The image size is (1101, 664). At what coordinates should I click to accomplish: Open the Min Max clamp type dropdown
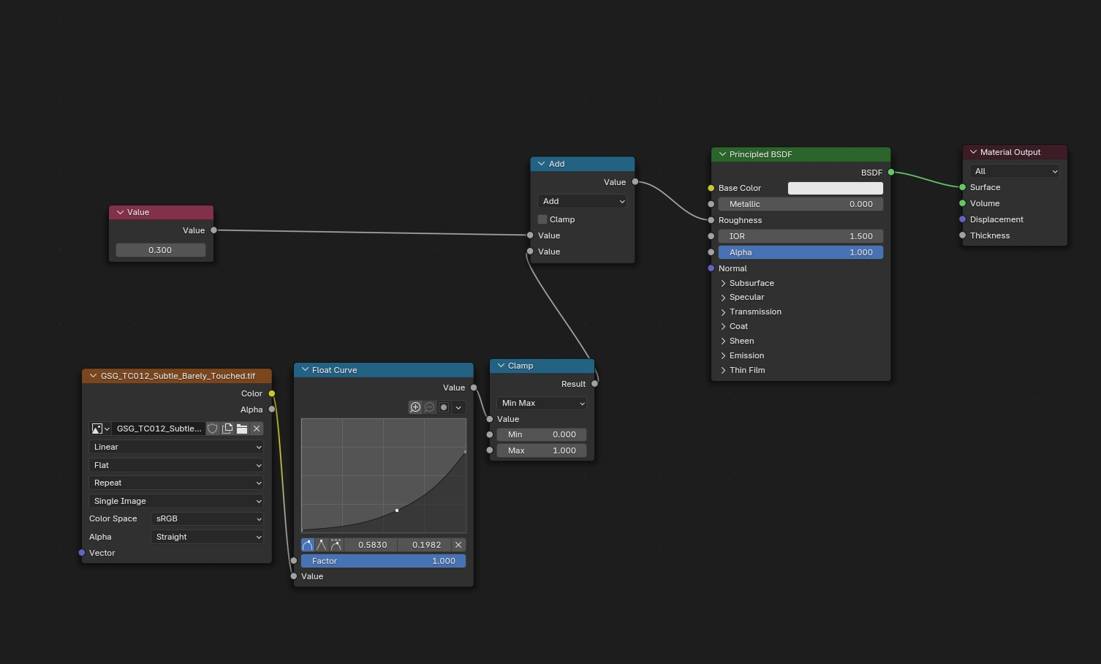click(542, 403)
